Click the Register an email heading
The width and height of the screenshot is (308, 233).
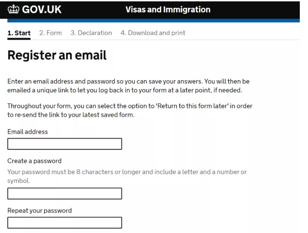click(x=57, y=55)
